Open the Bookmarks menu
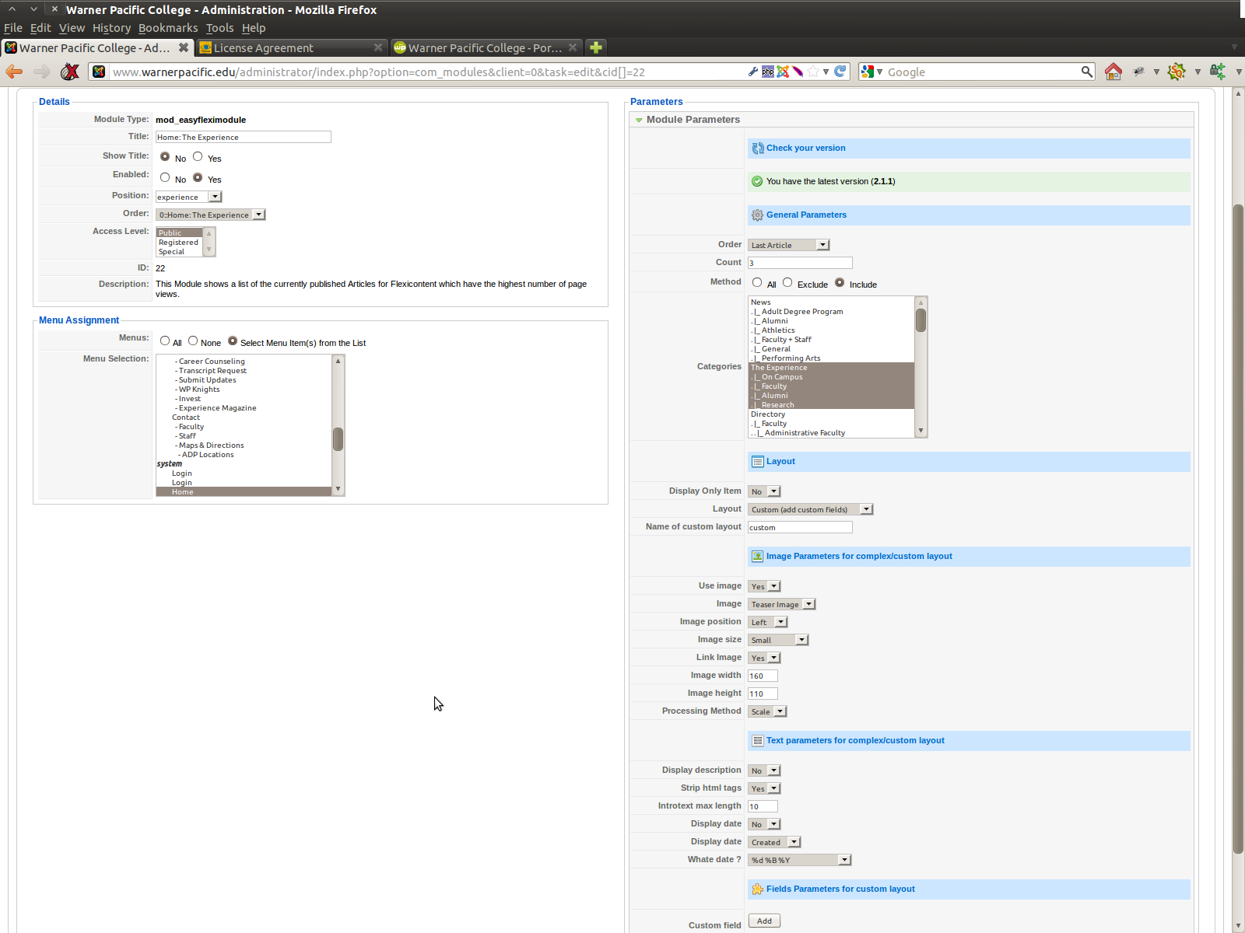The height and width of the screenshot is (933, 1245). click(168, 28)
